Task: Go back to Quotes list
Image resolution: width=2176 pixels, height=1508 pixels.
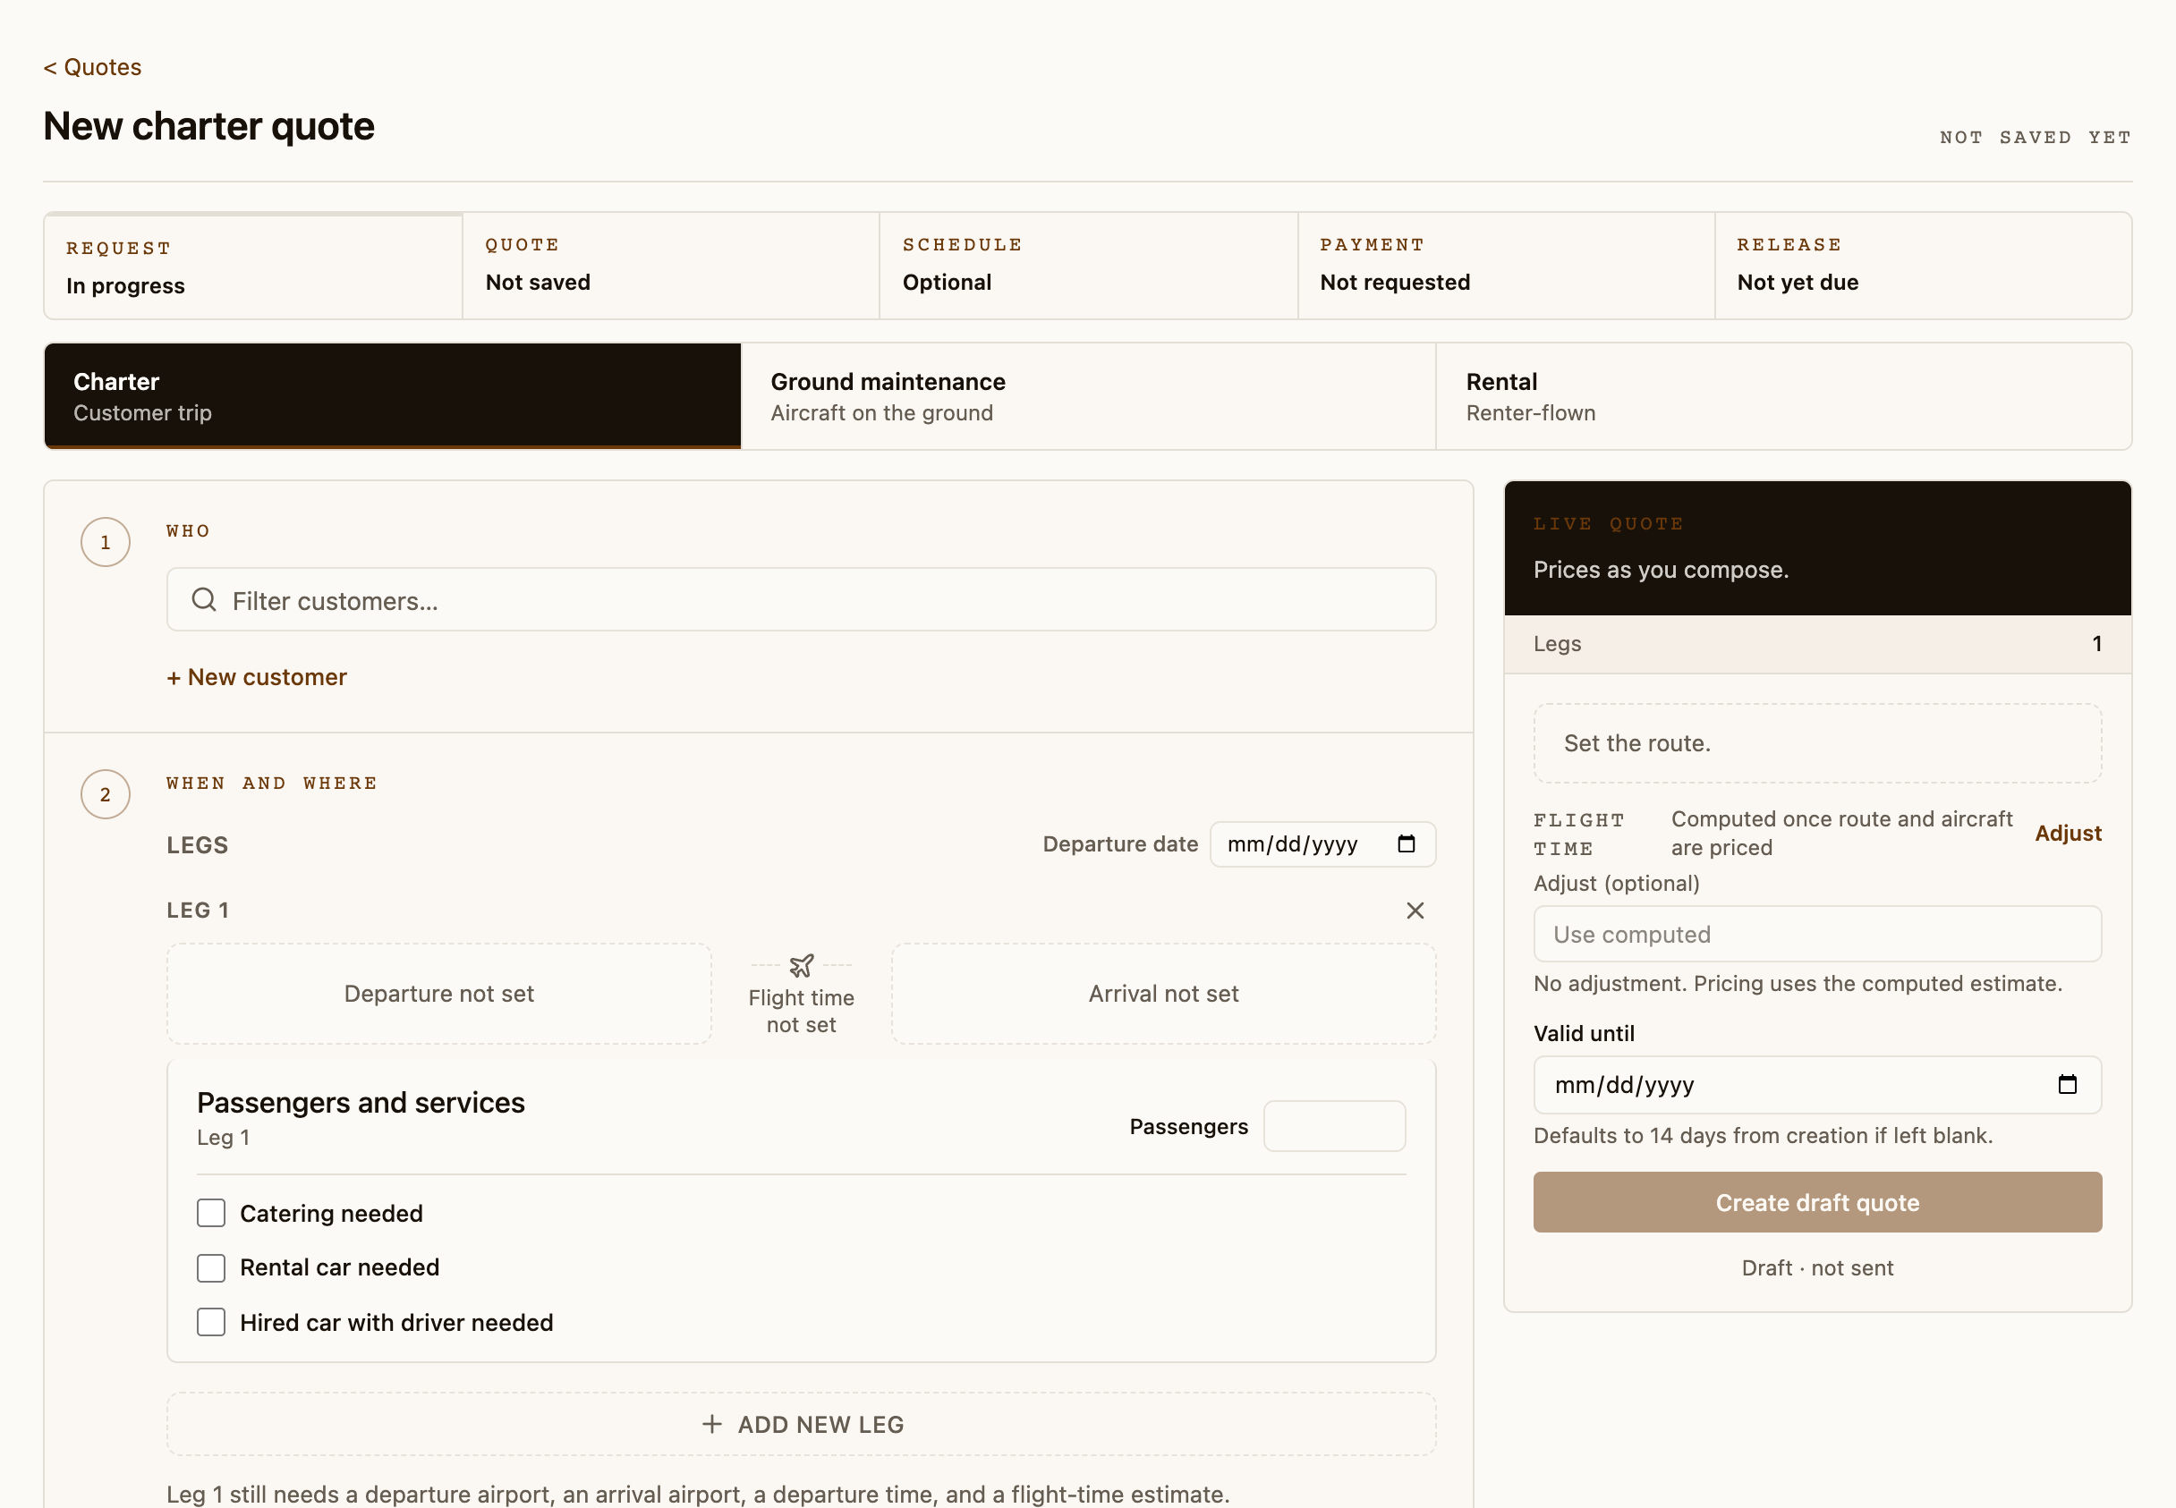Action: (x=93, y=67)
